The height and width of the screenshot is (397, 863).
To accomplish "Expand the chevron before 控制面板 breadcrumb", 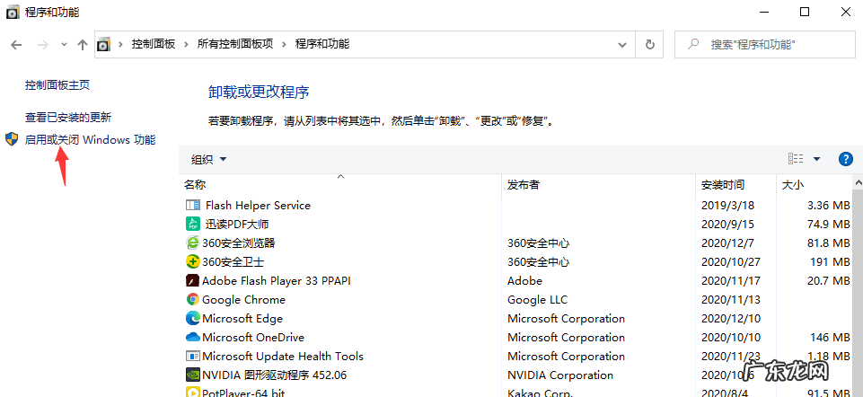I will click(x=120, y=44).
